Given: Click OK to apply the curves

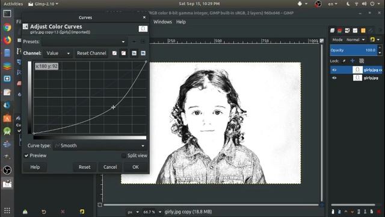Looking at the screenshot, I should pyautogui.click(x=135, y=167).
